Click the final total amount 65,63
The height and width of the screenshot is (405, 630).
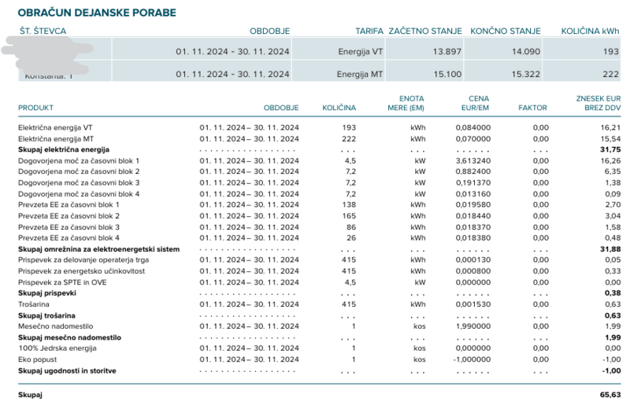pyautogui.click(x=610, y=393)
